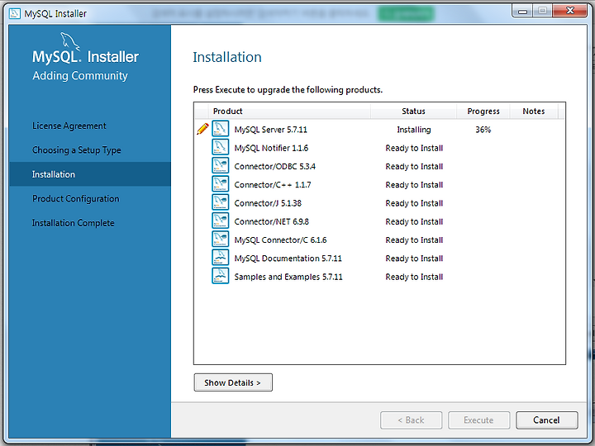Cancel the installation
Viewport: 595px width, 446px height.
[x=547, y=420]
